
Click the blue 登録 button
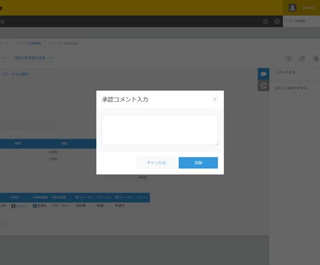198,162
